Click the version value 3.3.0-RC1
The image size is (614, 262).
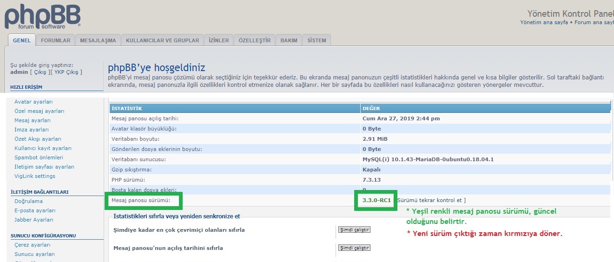tap(376, 200)
